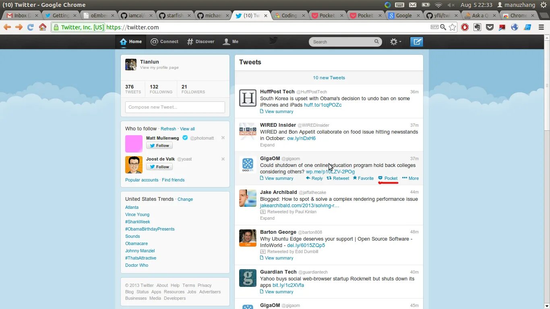The width and height of the screenshot is (550, 309).
Task: View summary of the Barton George tweet
Action: [277, 258]
